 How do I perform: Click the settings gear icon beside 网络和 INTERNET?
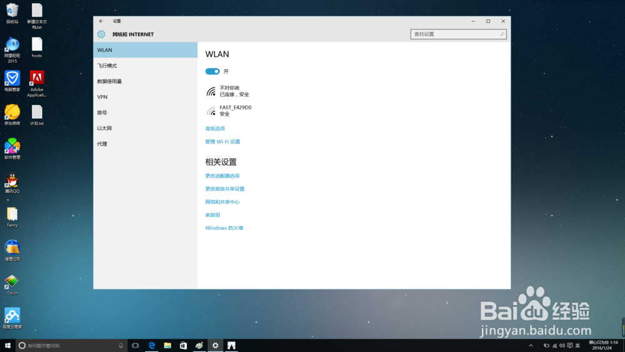coord(101,34)
